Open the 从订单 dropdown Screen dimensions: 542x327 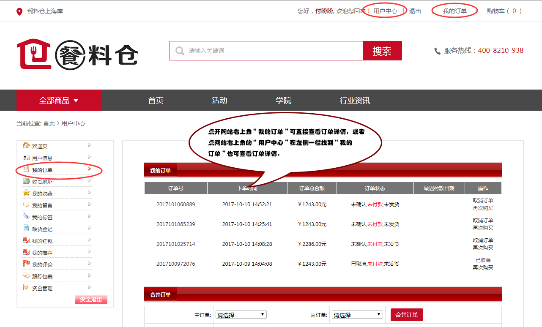coord(357,315)
